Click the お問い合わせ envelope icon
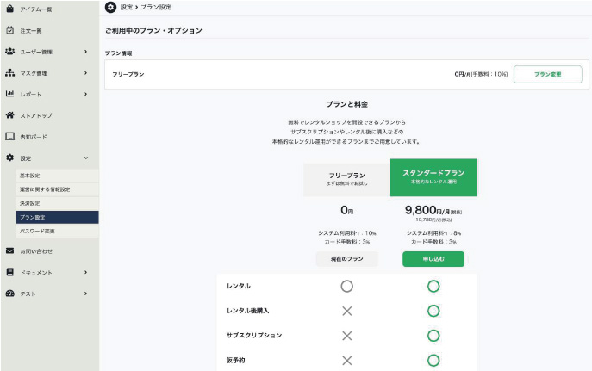The width and height of the screenshot is (592, 371). (9, 251)
